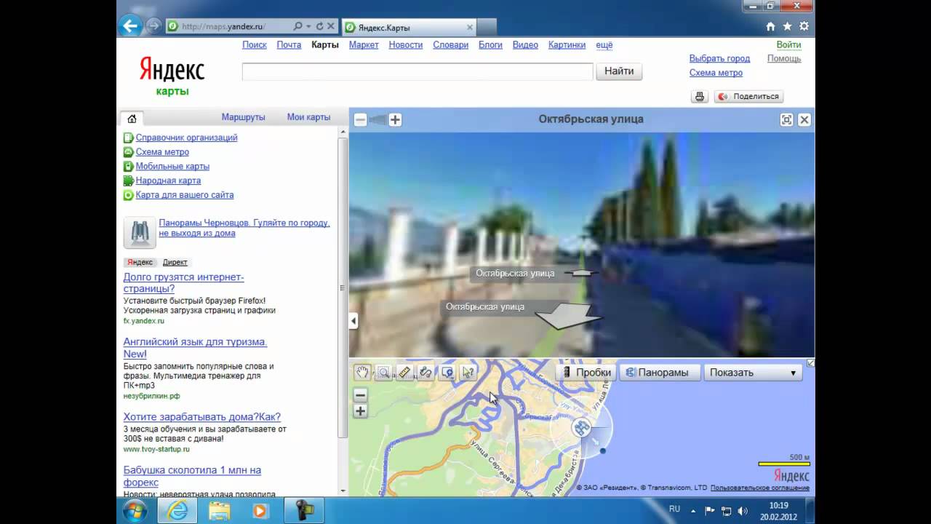Go to Поиск service link
The height and width of the screenshot is (524, 931).
255,45
